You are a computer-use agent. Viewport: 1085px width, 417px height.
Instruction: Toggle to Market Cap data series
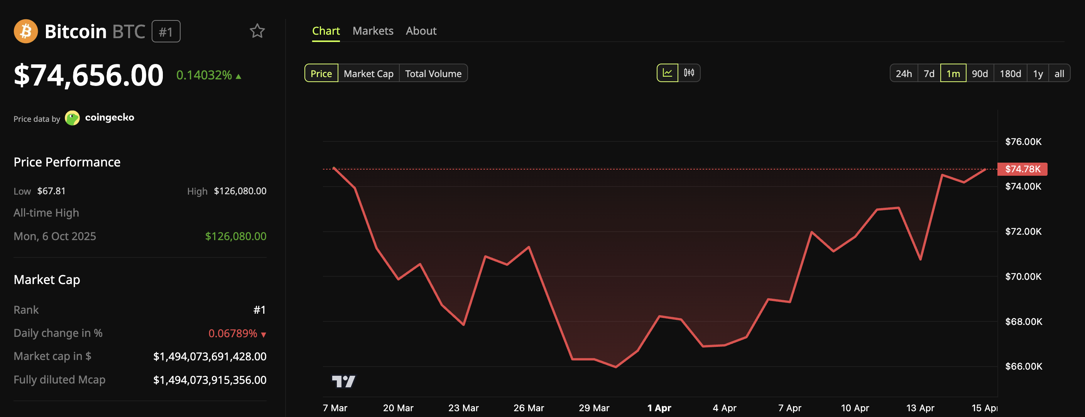click(x=368, y=73)
